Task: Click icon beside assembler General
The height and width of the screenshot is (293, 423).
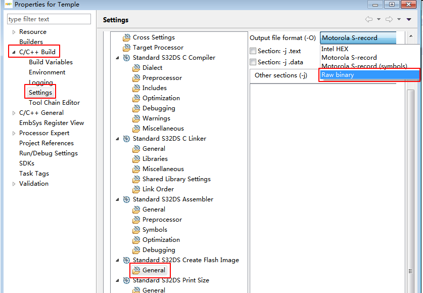Action: click(x=136, y=210)
